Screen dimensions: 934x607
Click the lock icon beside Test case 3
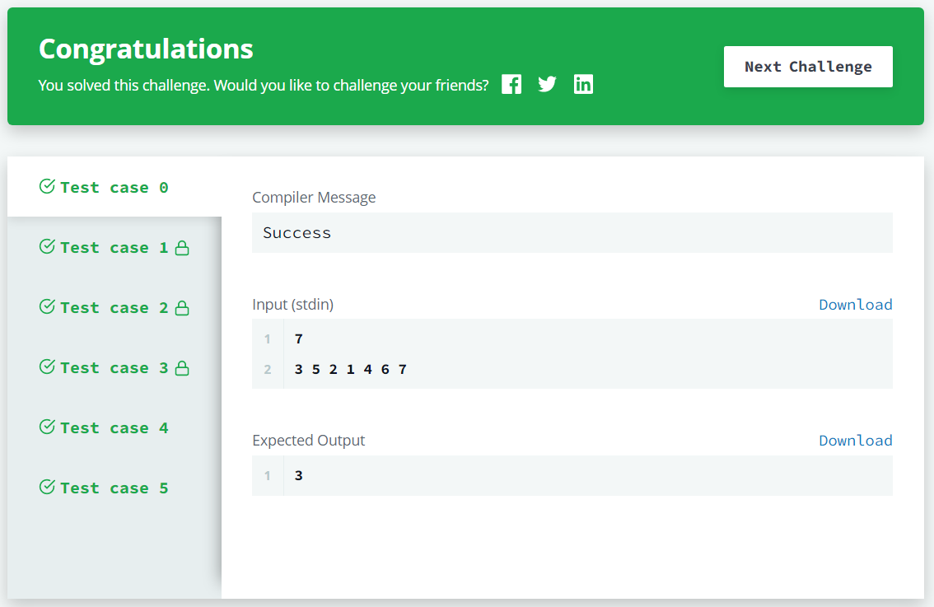182,368
